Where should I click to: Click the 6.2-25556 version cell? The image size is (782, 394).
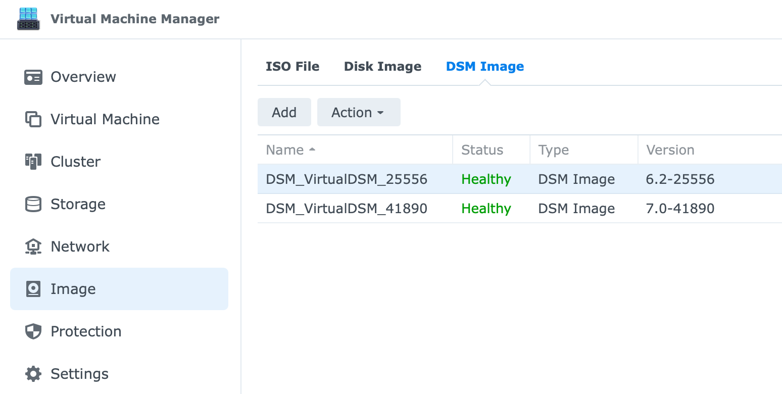(x=680, y=179)
